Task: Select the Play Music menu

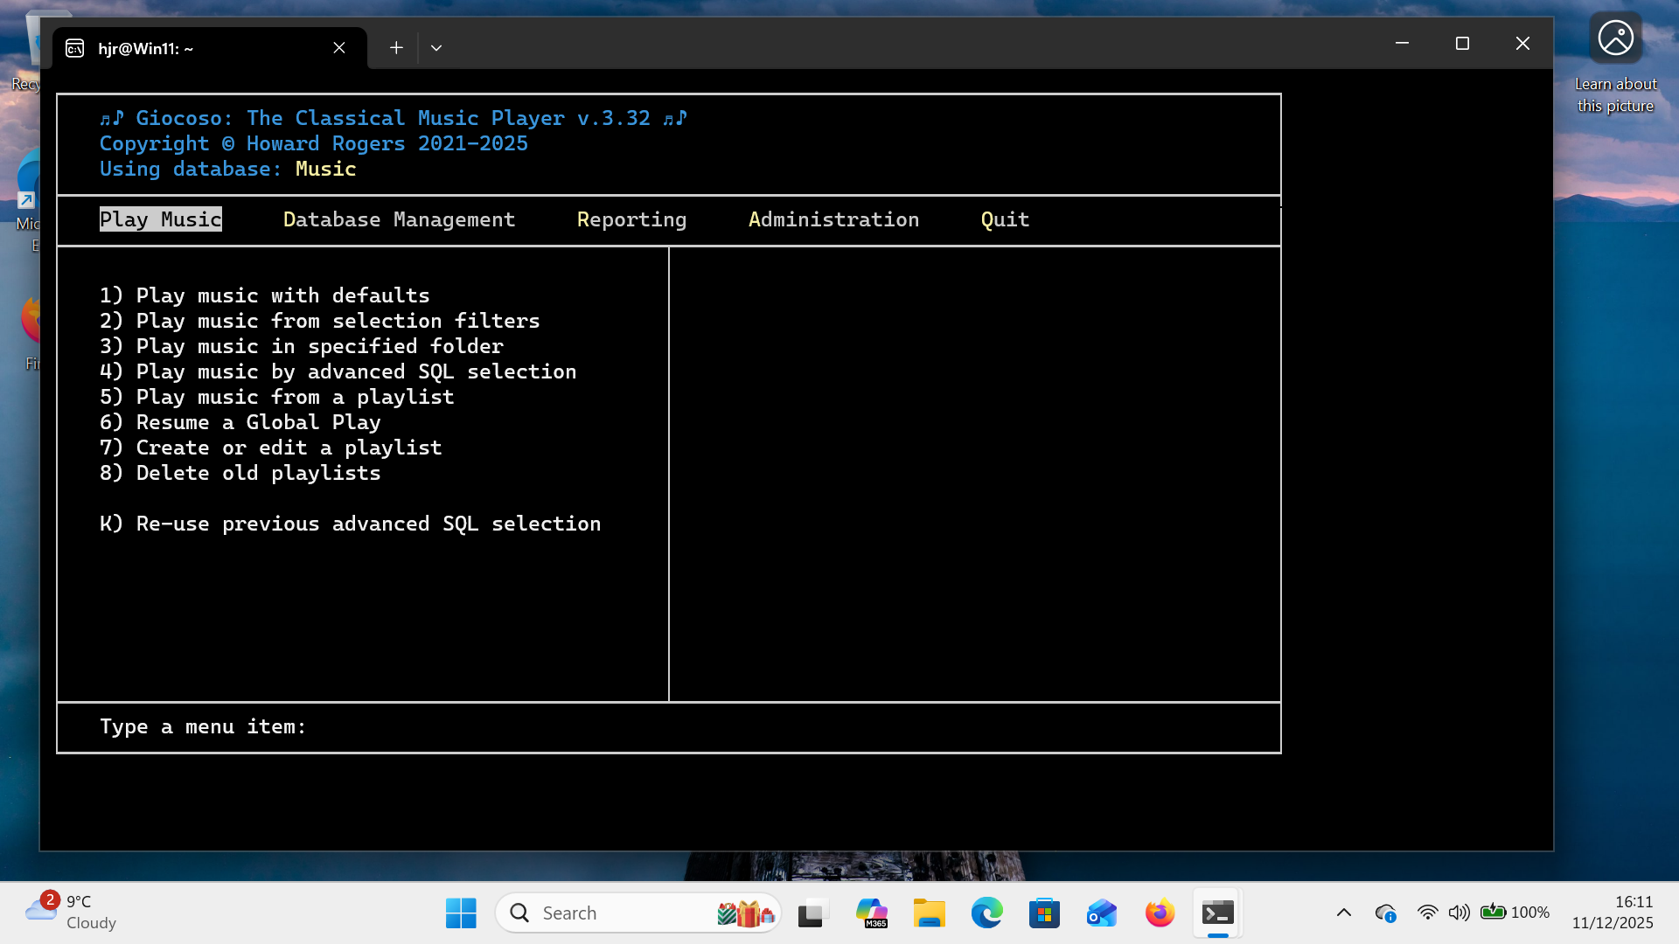Action: pos(161,219)
